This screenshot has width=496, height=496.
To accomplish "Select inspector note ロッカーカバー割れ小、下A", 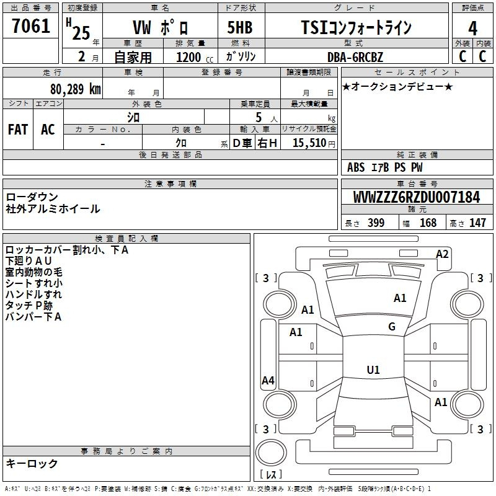I will pyautogui.click(x=67, y=250).
